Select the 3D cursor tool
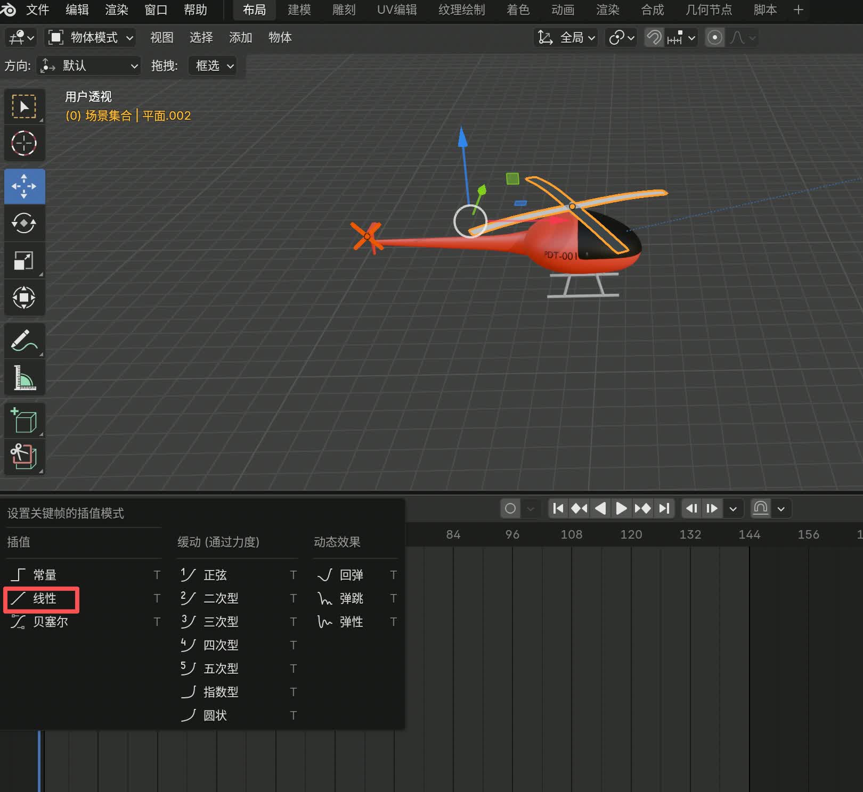Image resolution: width=863 pixels, height=792 pixels. pyautogui.click(x=24, y=143)
